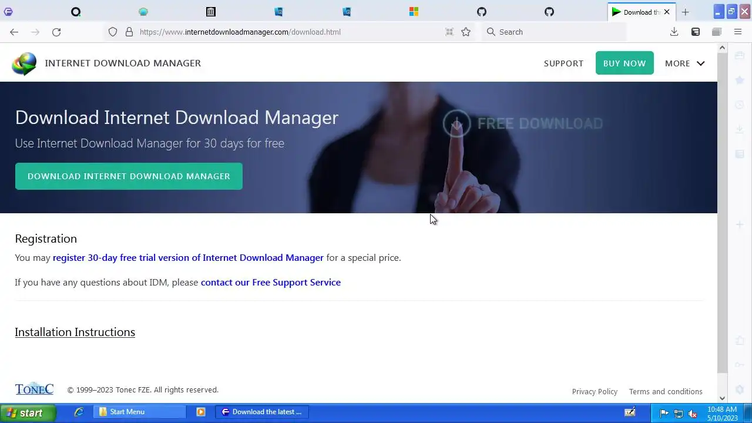The image size is (752, 423).
Task: Click the copyright Tonec FZE text
Action: coord(143,390)
